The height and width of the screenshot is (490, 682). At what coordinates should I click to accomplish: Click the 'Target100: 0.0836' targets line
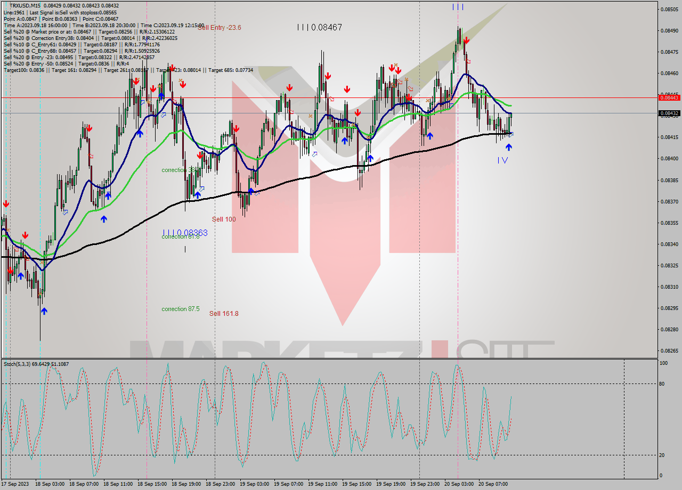coord(128,70)
